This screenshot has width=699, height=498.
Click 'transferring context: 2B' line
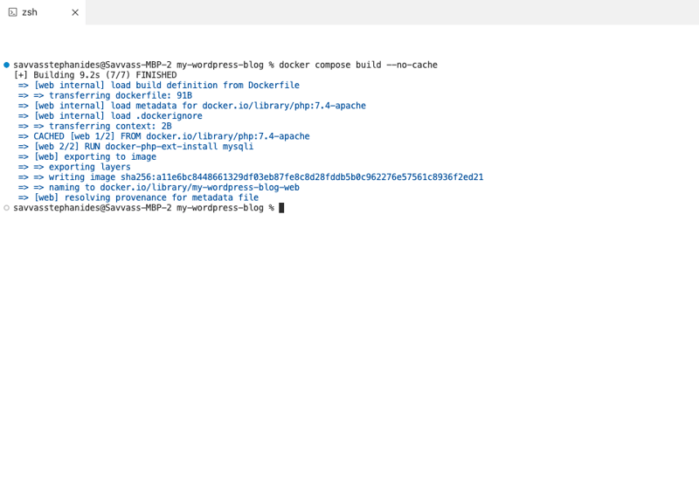pyautogui.click(x=95, y=127)
